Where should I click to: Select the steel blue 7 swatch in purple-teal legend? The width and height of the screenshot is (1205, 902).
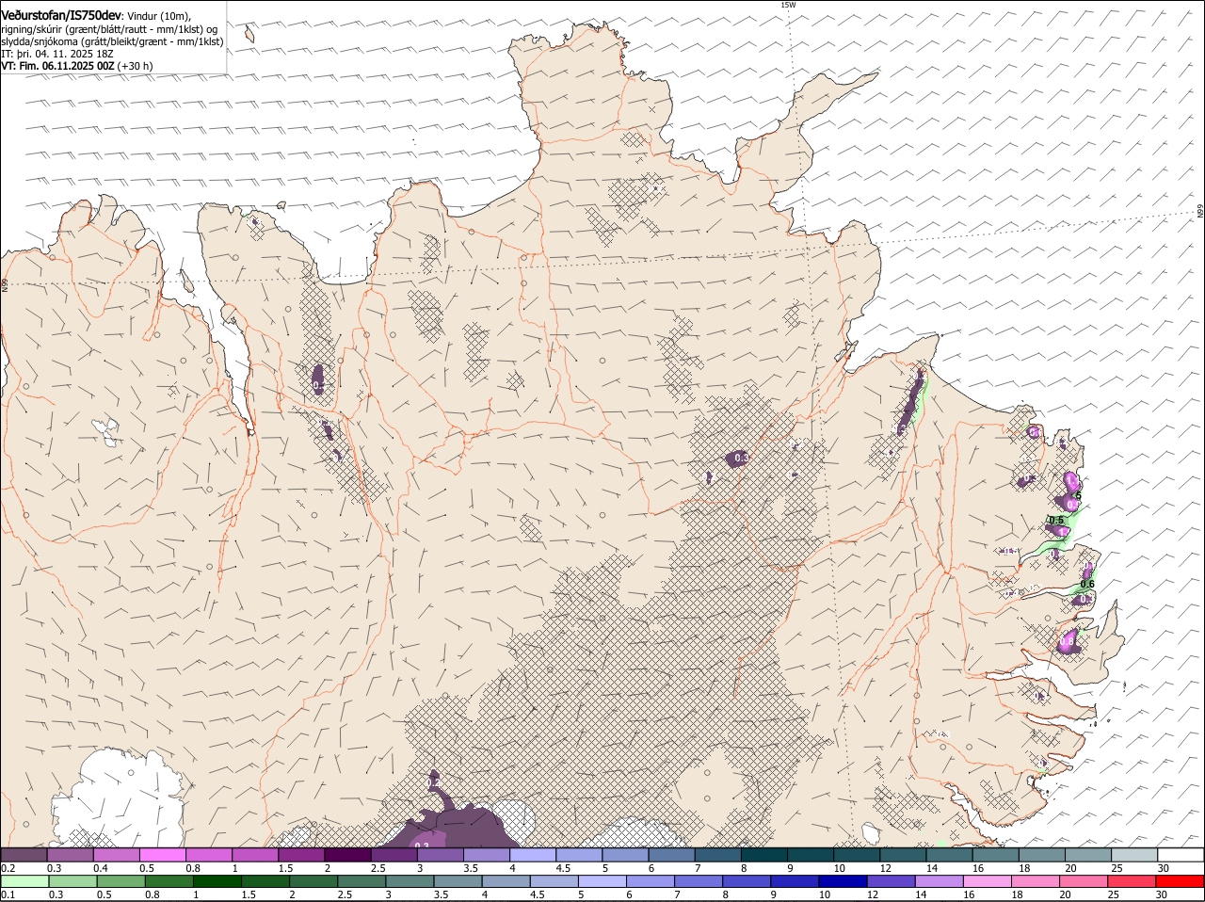pos(716,855)
